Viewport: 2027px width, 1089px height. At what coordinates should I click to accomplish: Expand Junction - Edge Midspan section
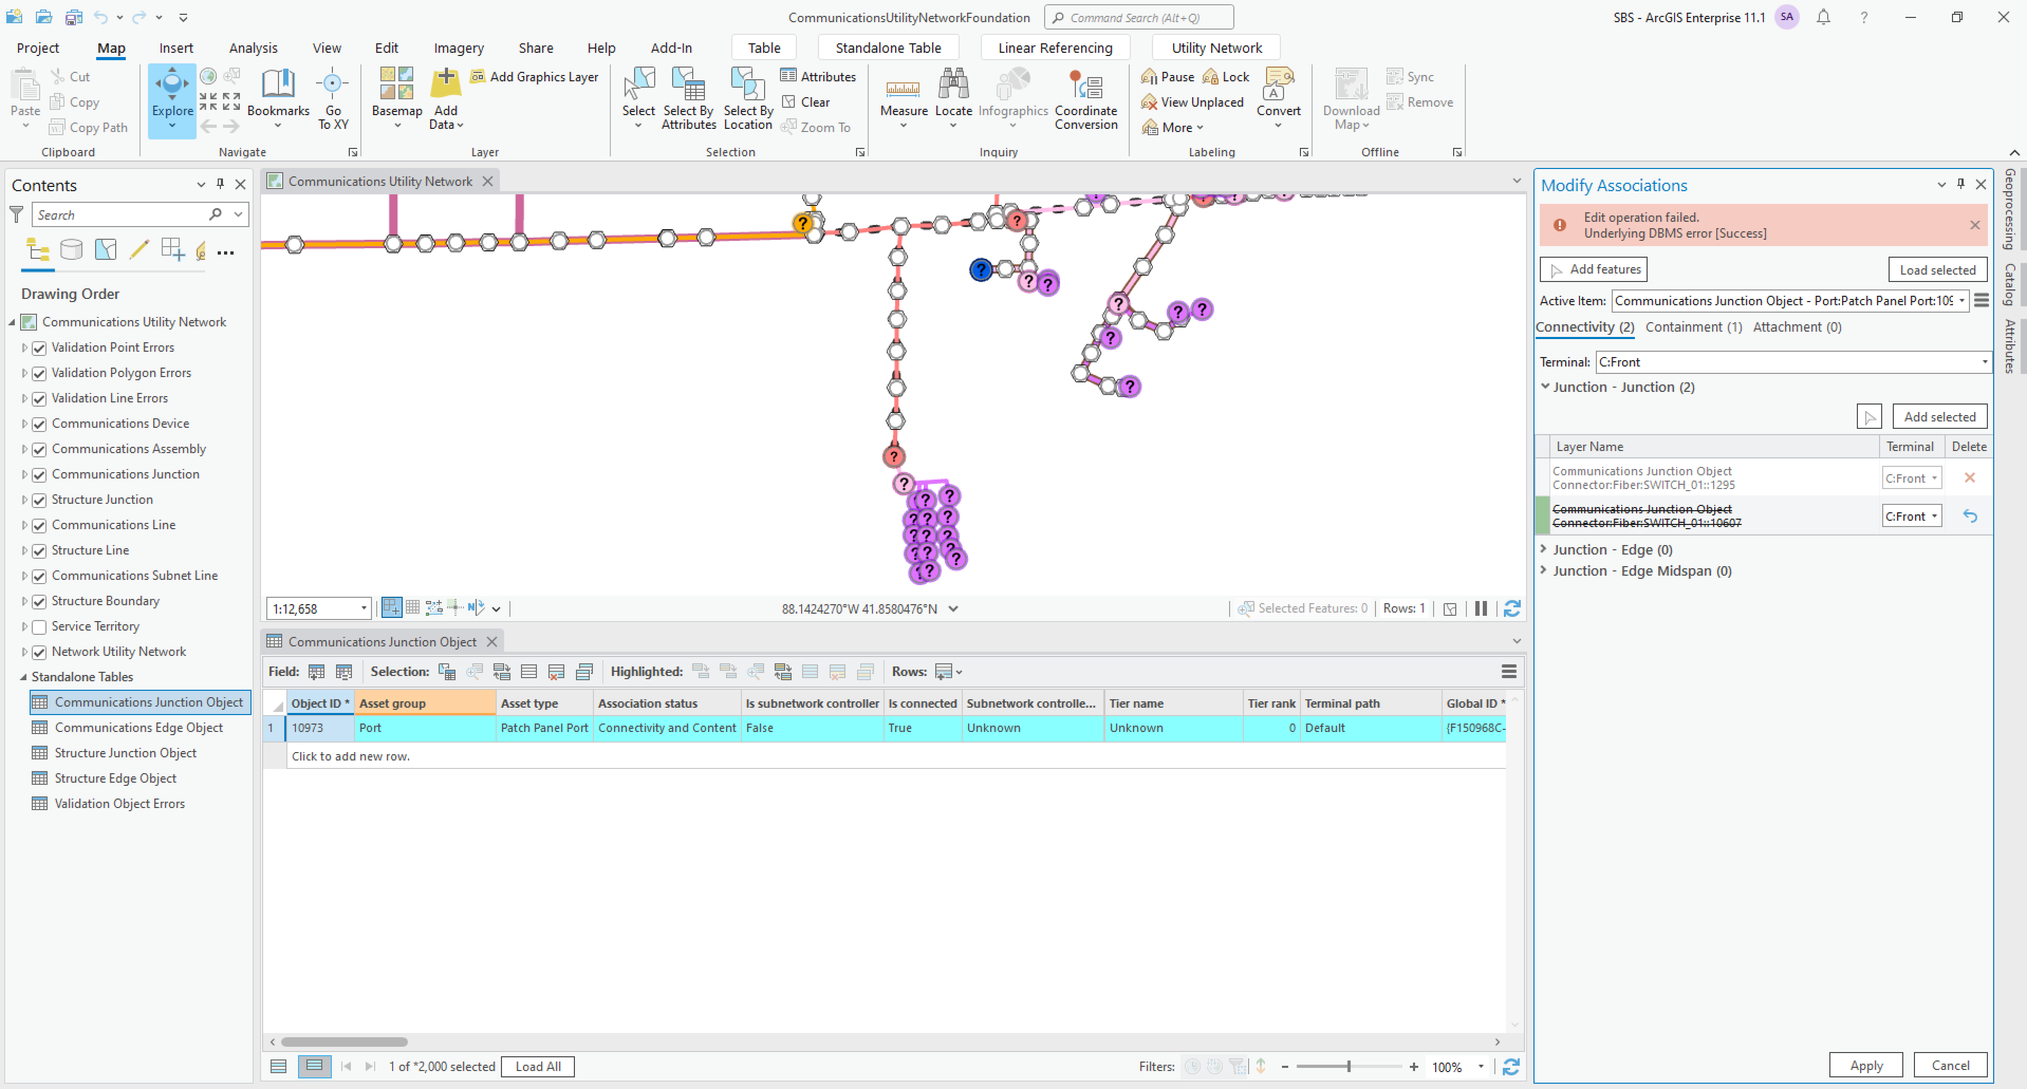(x=1544, y=570)
